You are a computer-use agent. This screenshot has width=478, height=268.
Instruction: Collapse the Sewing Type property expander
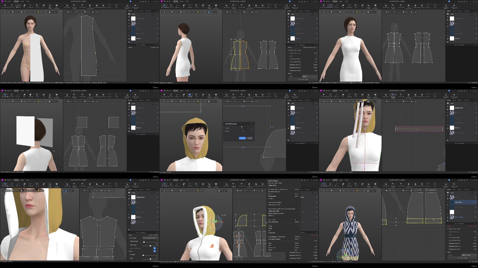click(128, 238)
